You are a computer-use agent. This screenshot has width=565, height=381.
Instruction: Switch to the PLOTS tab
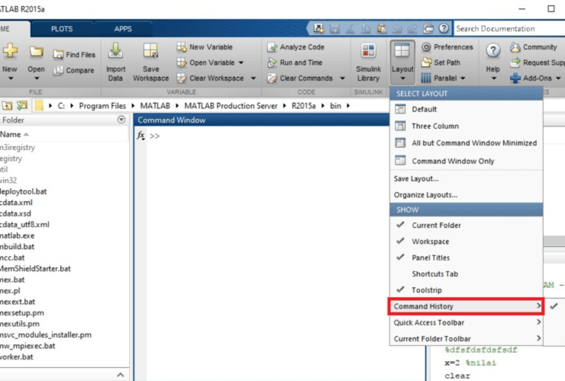point(62,29)
